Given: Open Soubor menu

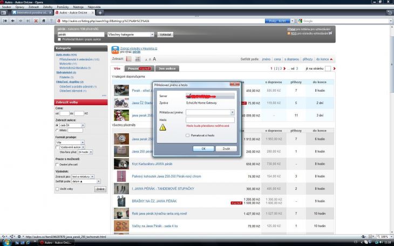Looking at the screenshot, I should click(6, 7).
